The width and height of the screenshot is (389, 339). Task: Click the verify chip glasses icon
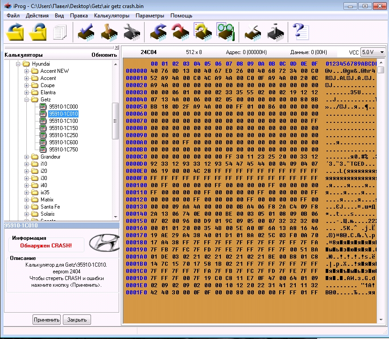[x=226, y=32]
